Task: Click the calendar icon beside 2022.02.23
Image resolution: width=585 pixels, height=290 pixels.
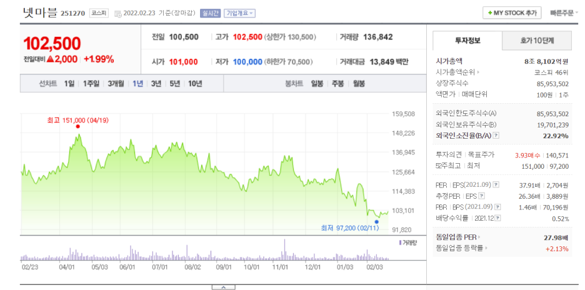Action: click(x=118, y=14)
